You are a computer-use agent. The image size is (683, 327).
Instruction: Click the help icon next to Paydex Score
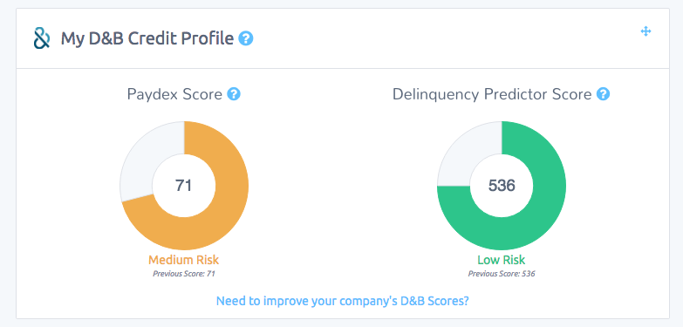[234, 94]
